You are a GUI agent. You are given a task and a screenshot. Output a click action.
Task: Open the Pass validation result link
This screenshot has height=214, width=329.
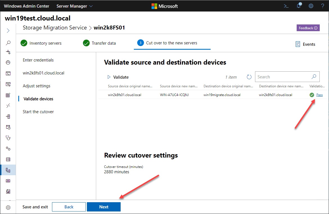(x=319, y=95)
